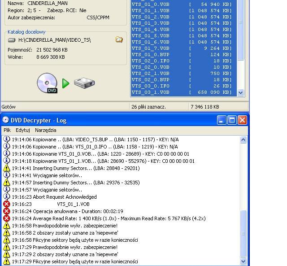287x266 pixels.
Task: Click the CSS/CPPM protection value
Action: click(98, 17)
